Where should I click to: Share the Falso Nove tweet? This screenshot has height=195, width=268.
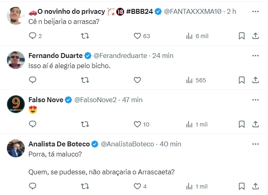coord(255,124)
